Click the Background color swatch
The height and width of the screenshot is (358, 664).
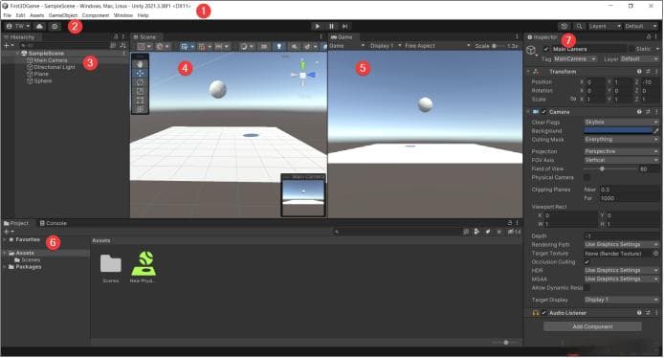tap(618, 131)
